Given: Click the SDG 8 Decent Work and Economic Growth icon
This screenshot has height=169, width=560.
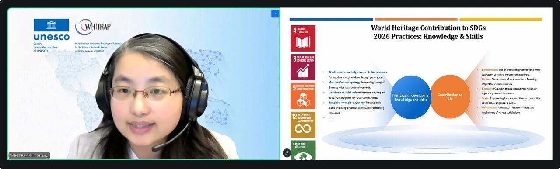Looking at the screenshot, I should pos(303,67).
